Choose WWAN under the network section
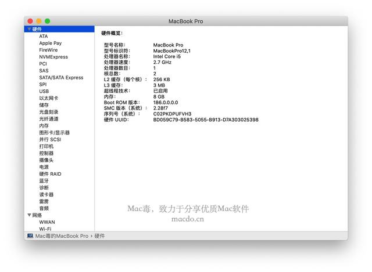The height and width of the screenshot is (272, 372). click(47, 222)
